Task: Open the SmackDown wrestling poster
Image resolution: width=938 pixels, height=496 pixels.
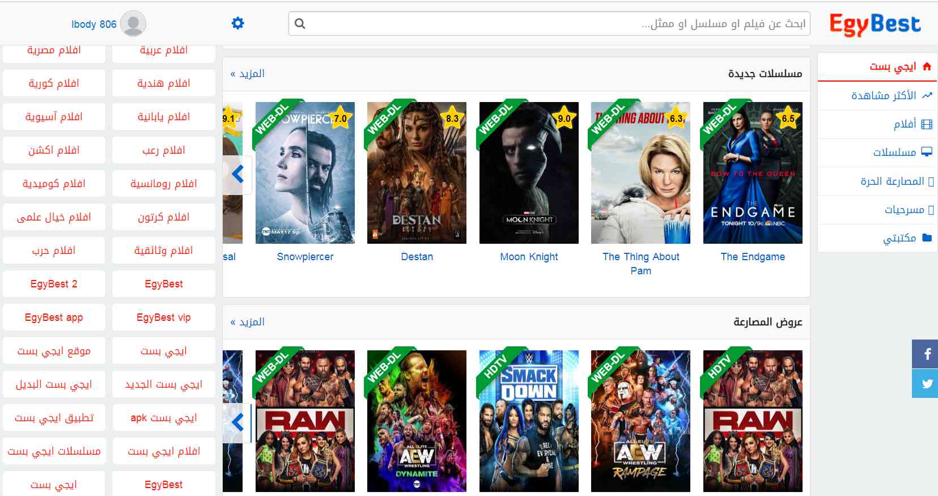Action: click(529, 421)
